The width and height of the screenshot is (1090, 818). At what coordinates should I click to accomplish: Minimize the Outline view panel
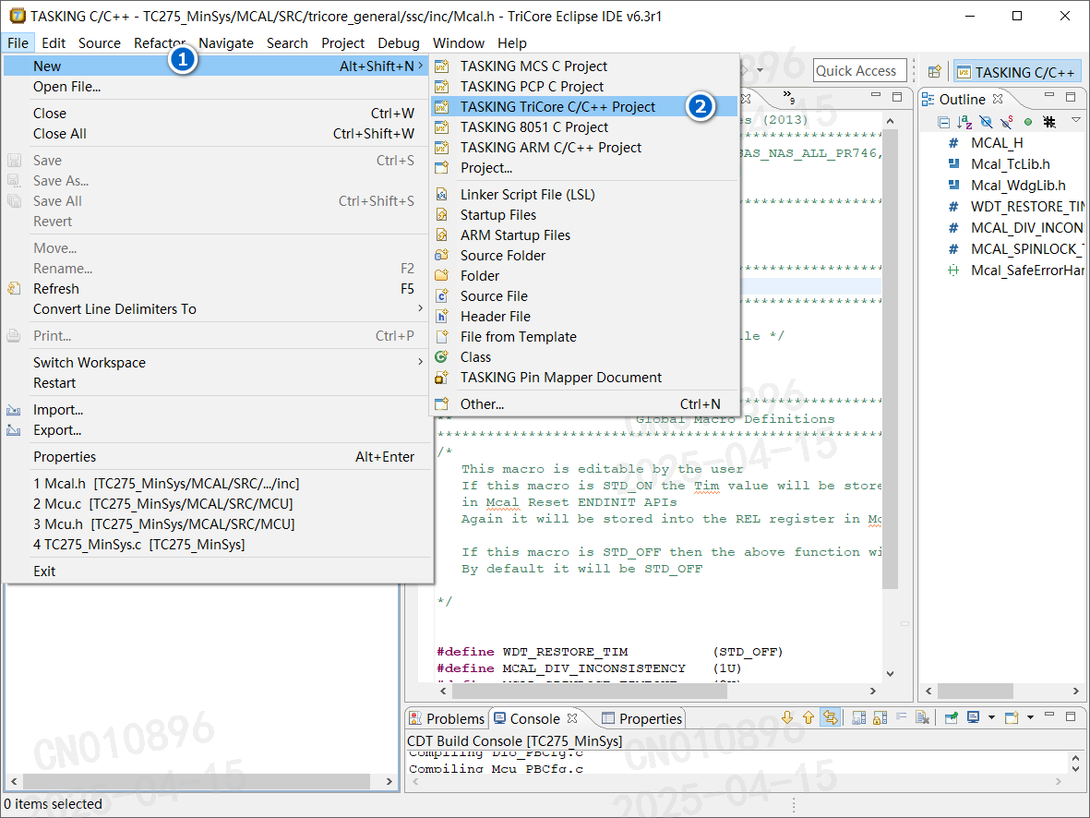point(1049,96)
